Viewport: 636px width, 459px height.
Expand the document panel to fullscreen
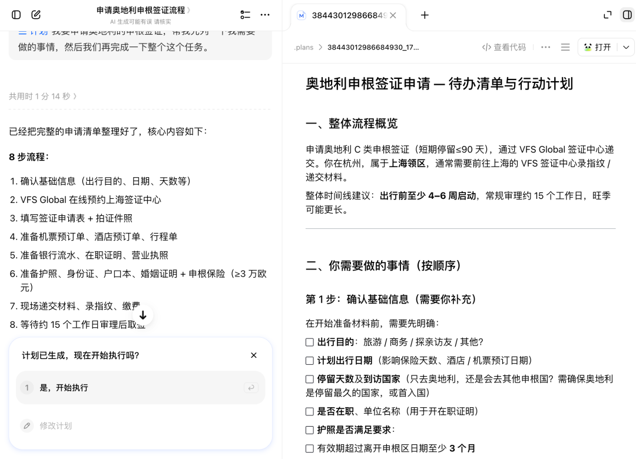[x=608, y=15]
